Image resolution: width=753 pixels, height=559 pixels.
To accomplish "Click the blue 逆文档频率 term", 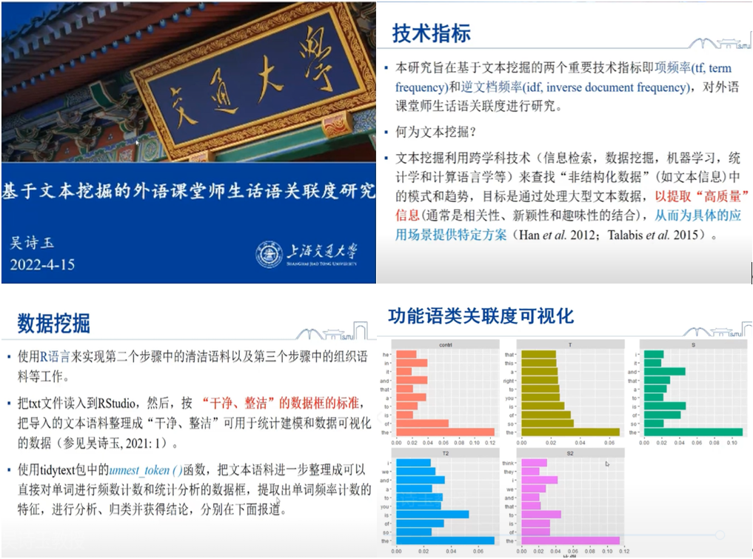I will coord(492,87).
